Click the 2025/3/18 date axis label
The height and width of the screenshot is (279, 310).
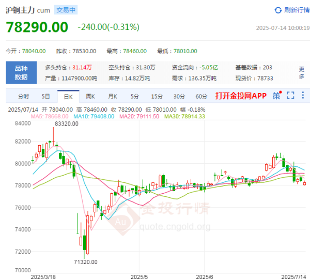[x=43, y=276]
